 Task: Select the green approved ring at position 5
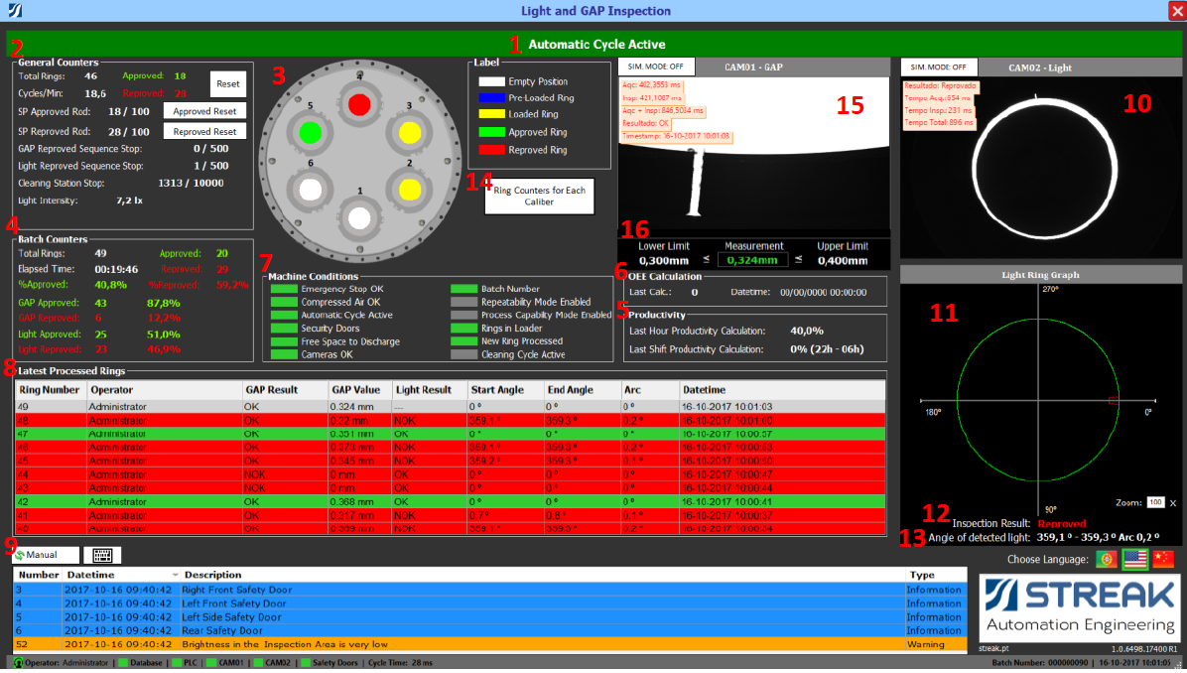[311, 131]
